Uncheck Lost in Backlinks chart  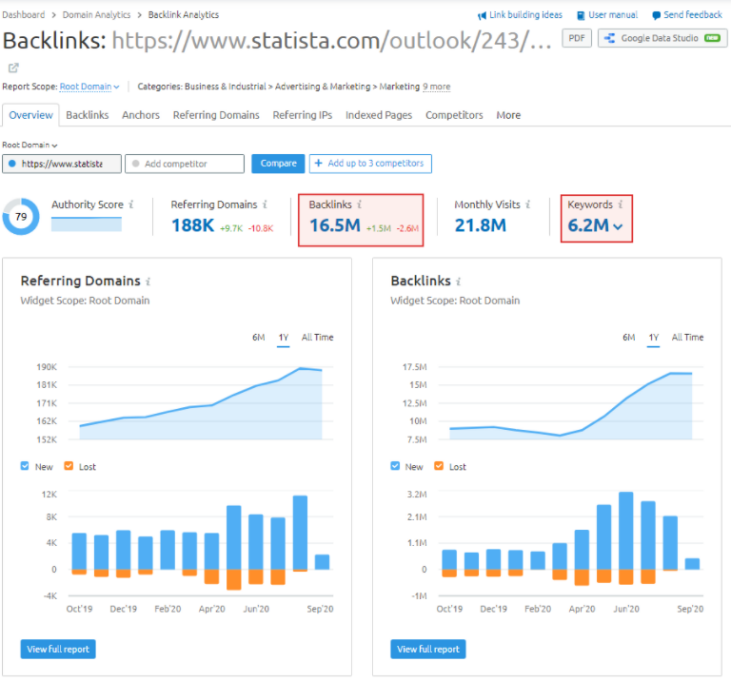[439, 466]
